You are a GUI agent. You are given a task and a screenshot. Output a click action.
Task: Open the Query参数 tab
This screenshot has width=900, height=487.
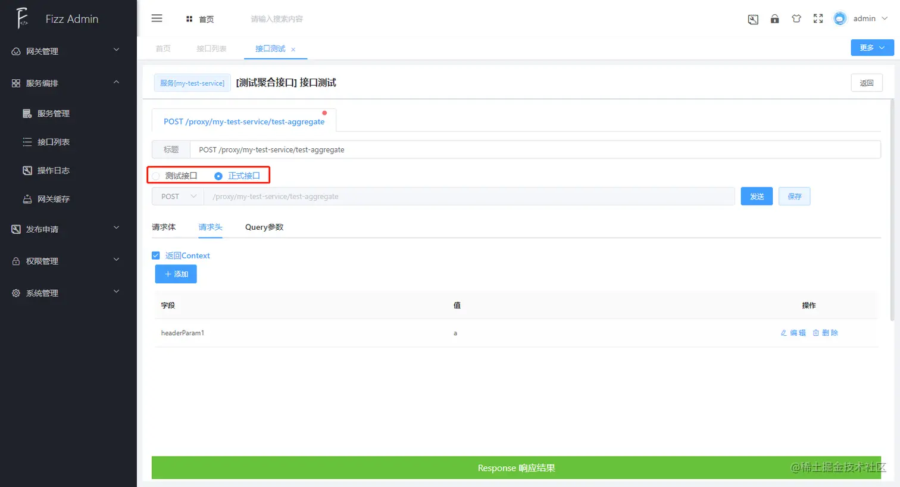click(x=264, y=227)
